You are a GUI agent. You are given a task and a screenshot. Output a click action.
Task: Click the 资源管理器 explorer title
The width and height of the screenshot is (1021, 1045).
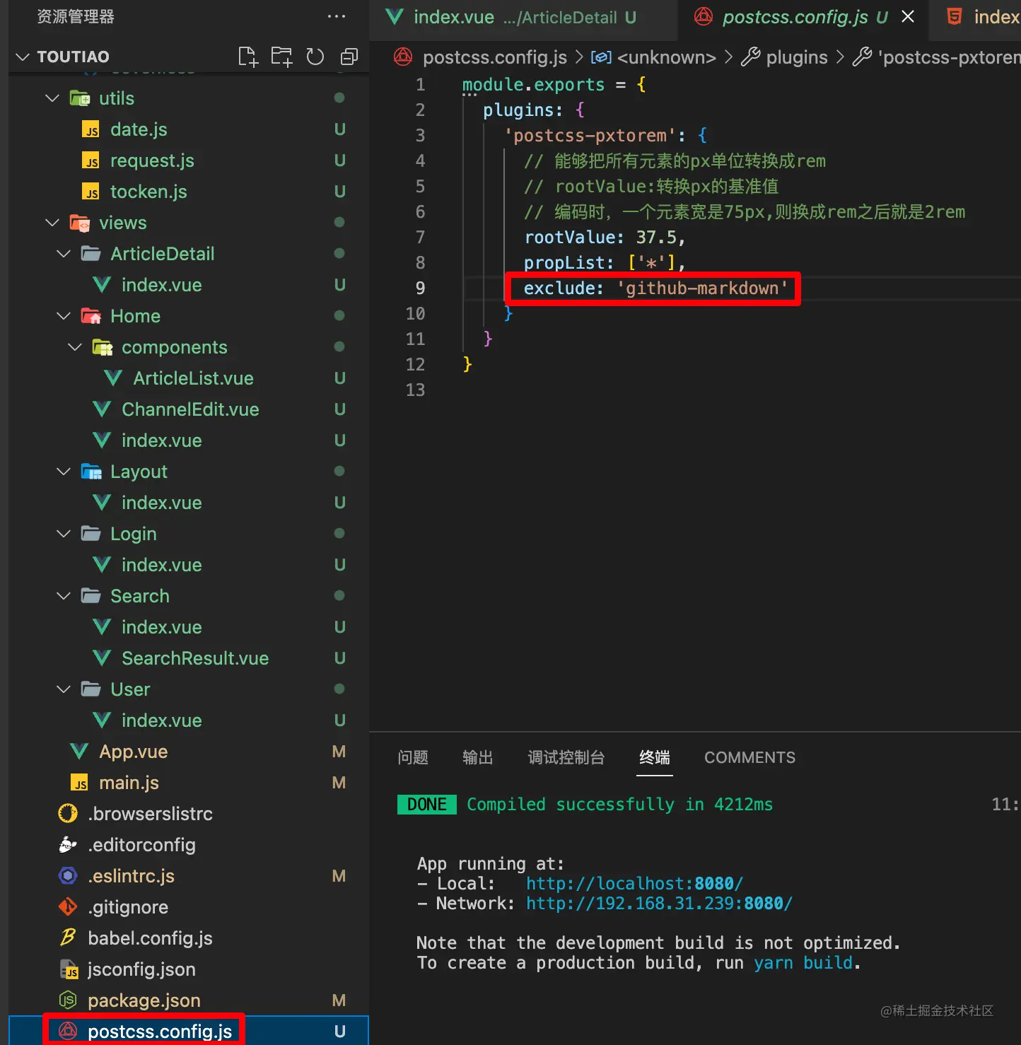coord(76,16)
